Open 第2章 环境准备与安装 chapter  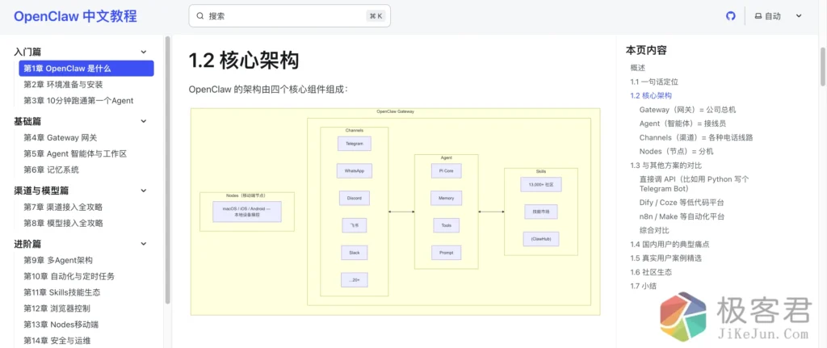tap(63, 85)
